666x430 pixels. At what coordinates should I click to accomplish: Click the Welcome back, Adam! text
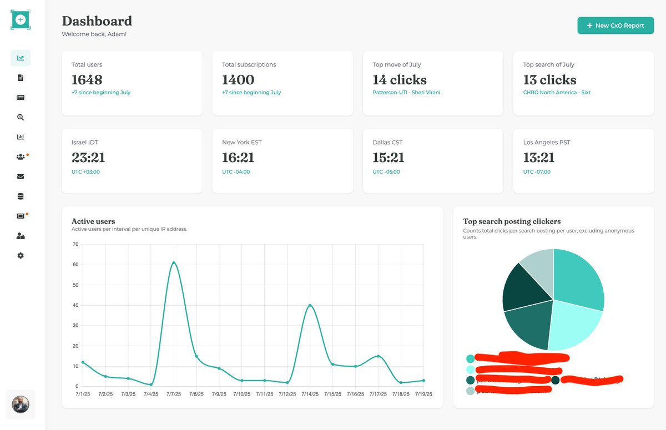(94, 34)
